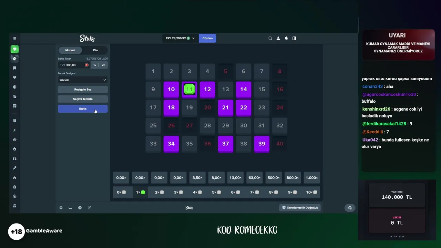The height and width of the screenshot is (248, 441).
Task: Open the Cüzdan wallet button
Action: [207, 38]
